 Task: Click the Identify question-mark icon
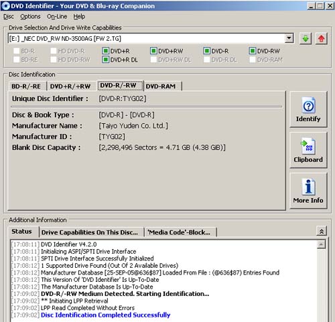[308, 106]
